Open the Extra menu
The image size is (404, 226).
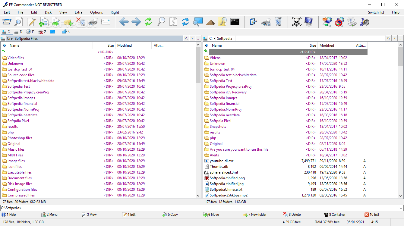pos(78,12)
